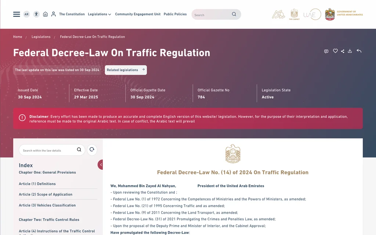Collapse the Index sidebar panel
The width and height of the screenshot is (376, 235).
(101, 165)
